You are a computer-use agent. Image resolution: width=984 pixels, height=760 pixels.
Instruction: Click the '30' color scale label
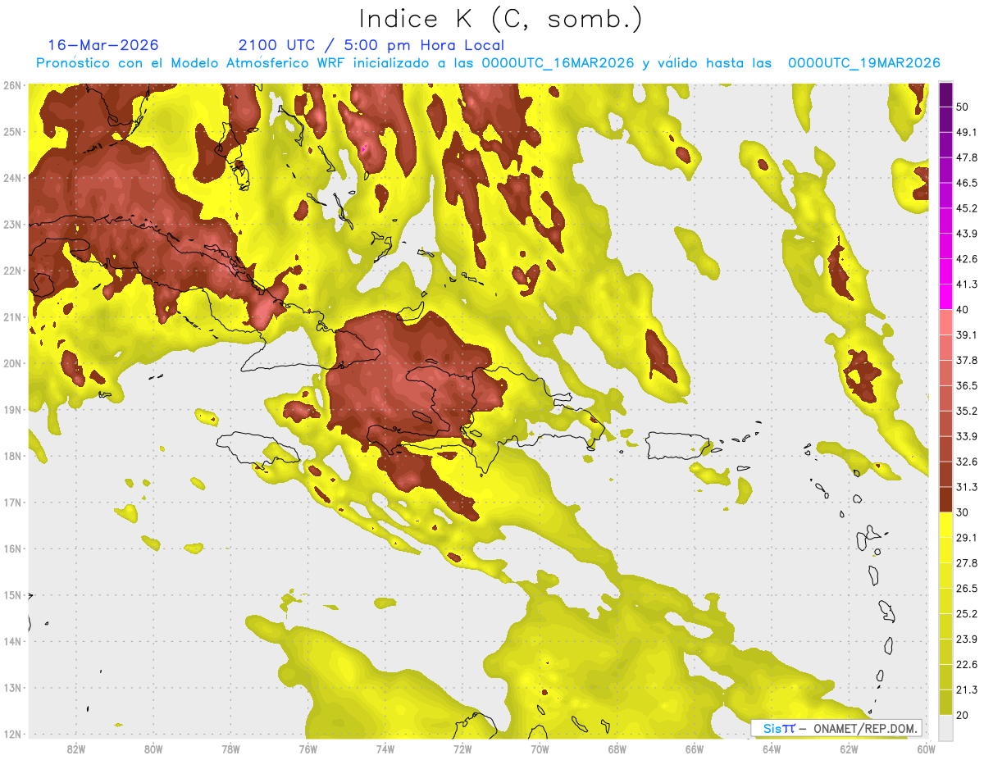pos(963,512)
